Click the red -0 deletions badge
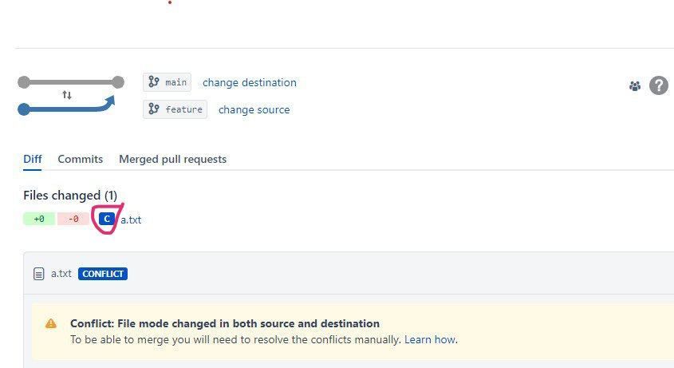674x368 pixels. [x=73, y=219]
